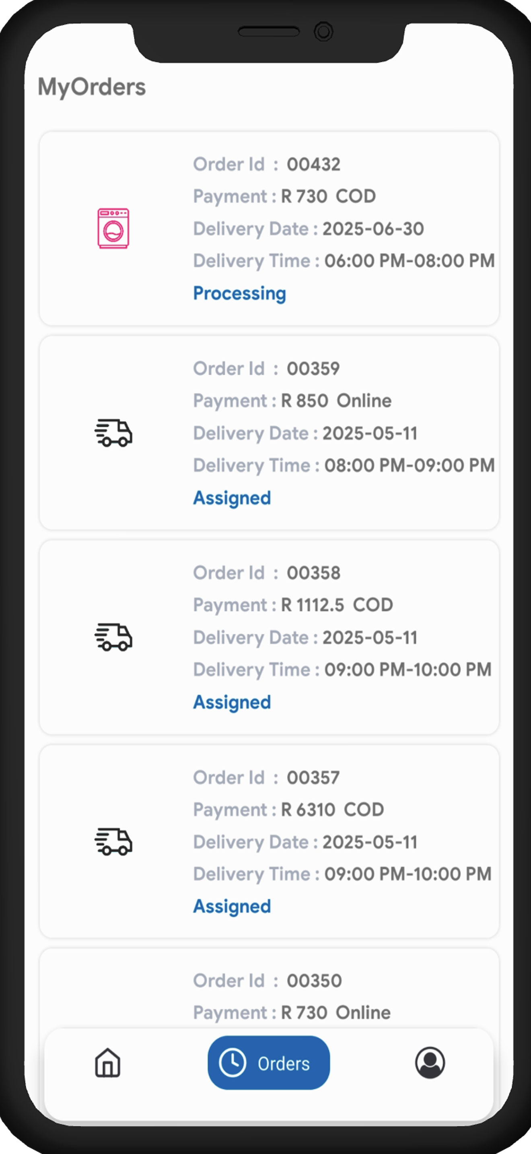
Task: Open partially visible order 00350
Action: coord(269,988)
